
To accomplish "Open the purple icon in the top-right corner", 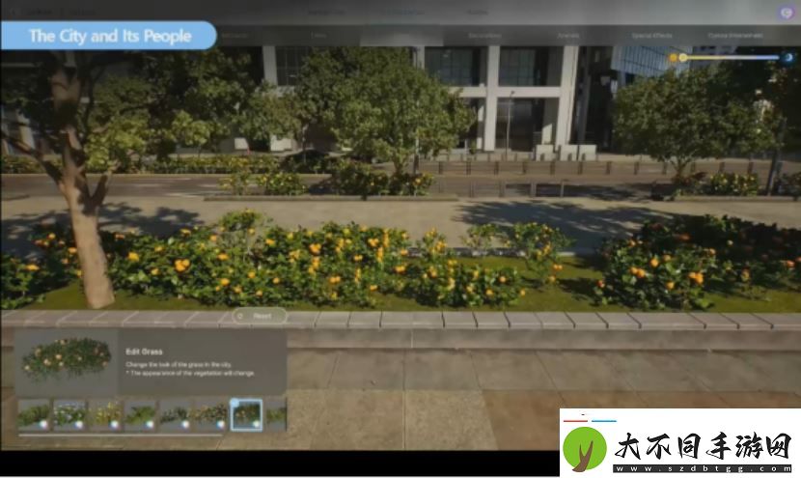I will (x=787, y=13).
